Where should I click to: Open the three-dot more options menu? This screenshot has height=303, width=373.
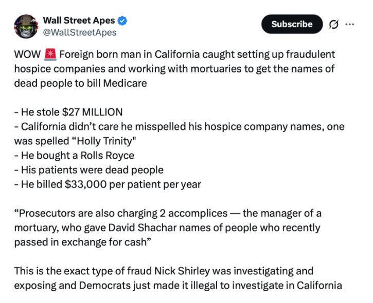pos(350,24)
